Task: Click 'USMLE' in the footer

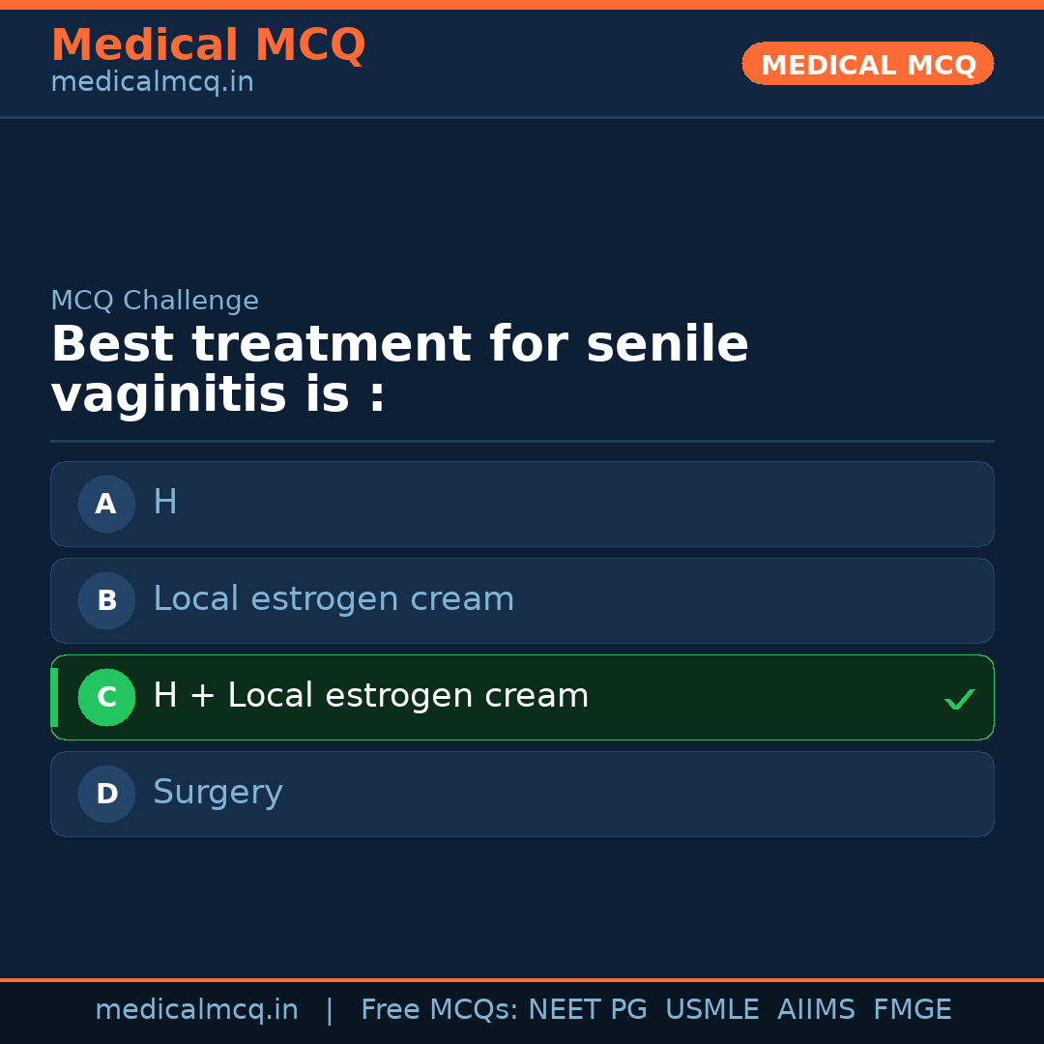Action: pyautogui.click(x=711, y=1010)
